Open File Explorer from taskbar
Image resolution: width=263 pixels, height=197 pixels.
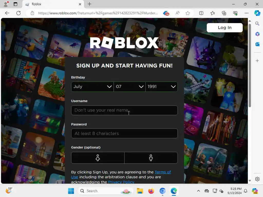click(140, 191)
